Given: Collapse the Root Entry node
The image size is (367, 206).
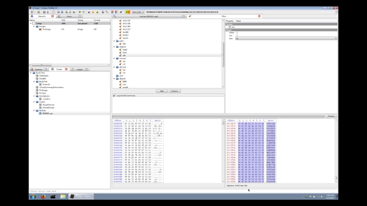Looking at the screenshot, I should point(31,73).
